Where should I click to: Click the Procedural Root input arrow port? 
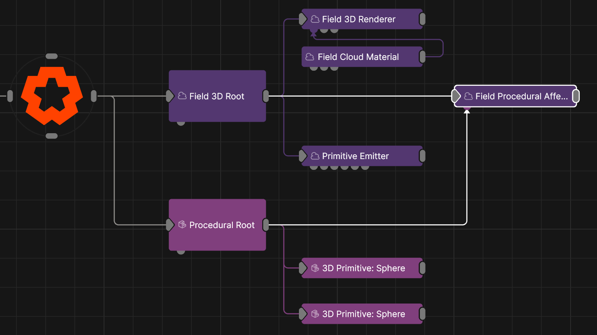click(170, 225)
